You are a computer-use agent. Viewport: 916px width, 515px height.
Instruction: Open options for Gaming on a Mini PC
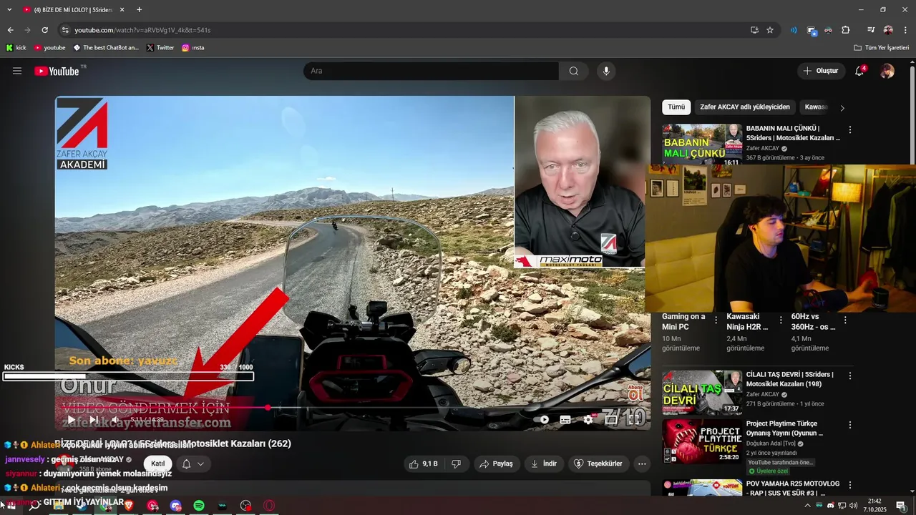[x=716, y=320]
